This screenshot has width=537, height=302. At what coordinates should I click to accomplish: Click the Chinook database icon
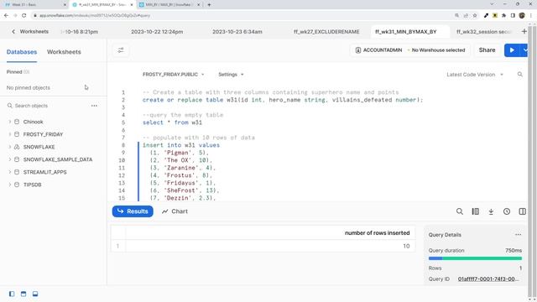click(17, 122)
